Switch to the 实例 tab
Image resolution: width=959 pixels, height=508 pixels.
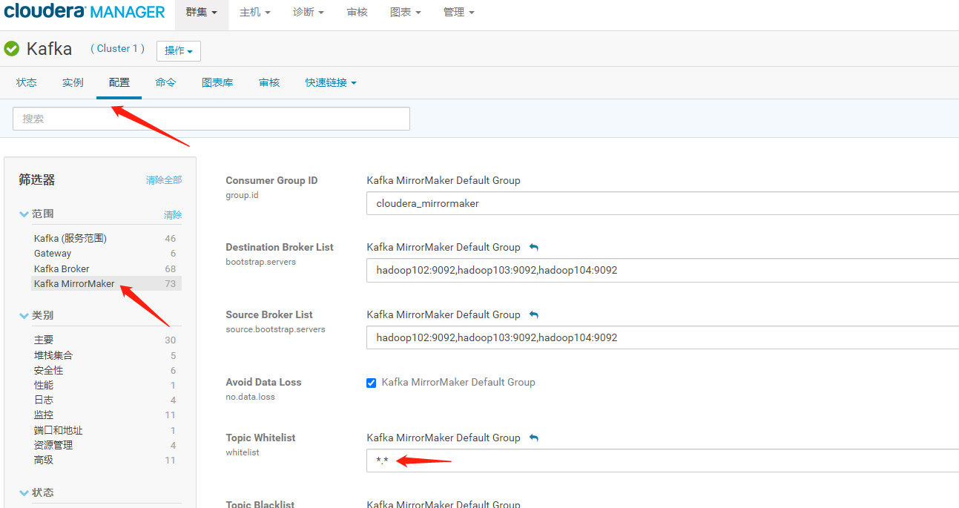73,82
